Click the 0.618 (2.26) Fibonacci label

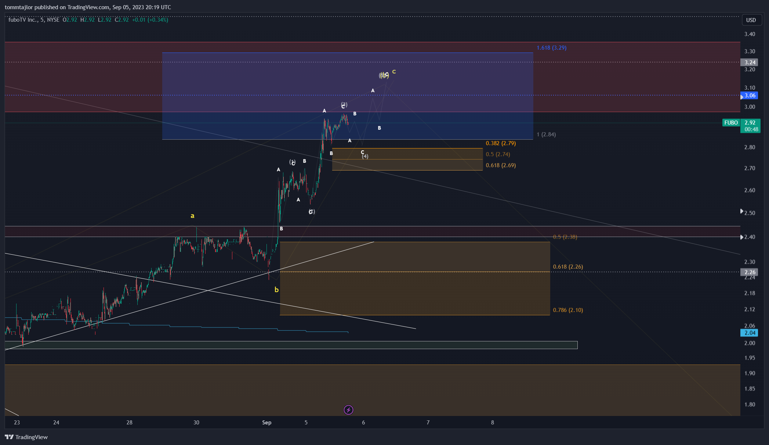(568, 267)
